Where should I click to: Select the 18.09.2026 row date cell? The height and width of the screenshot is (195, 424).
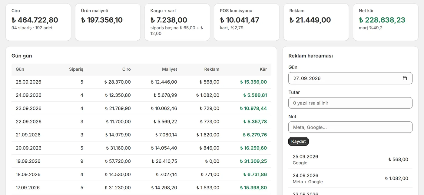(28, 174)
